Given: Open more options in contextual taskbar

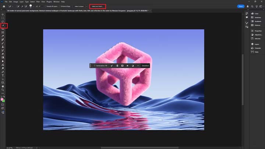Looking at the screenshot, I should [x=138, y=66].
